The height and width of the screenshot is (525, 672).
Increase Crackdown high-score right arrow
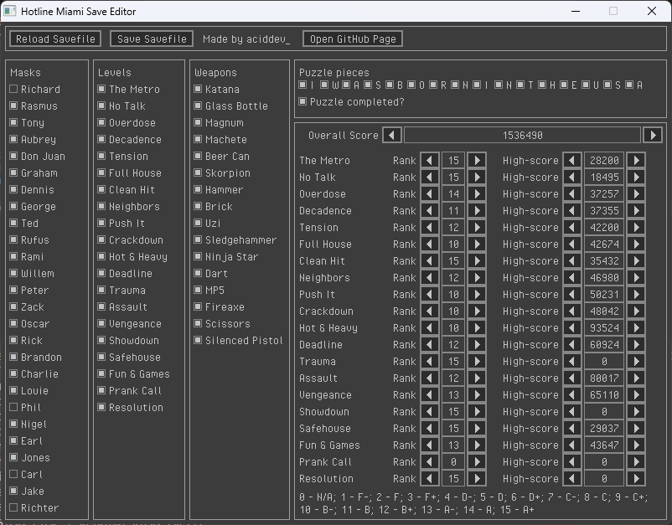pos(636,311)
